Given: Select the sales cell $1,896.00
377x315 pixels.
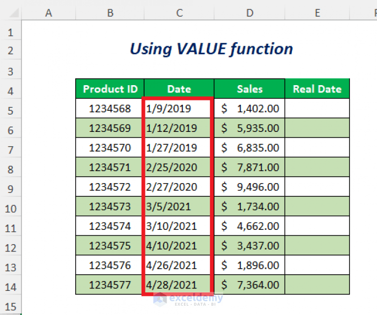Looking at the screenshot, I should click(250, 265).
